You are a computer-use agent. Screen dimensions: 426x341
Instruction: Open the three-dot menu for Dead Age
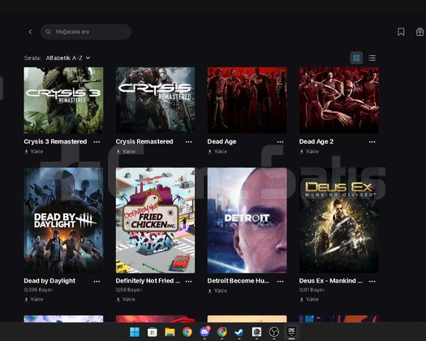point(280,141)
